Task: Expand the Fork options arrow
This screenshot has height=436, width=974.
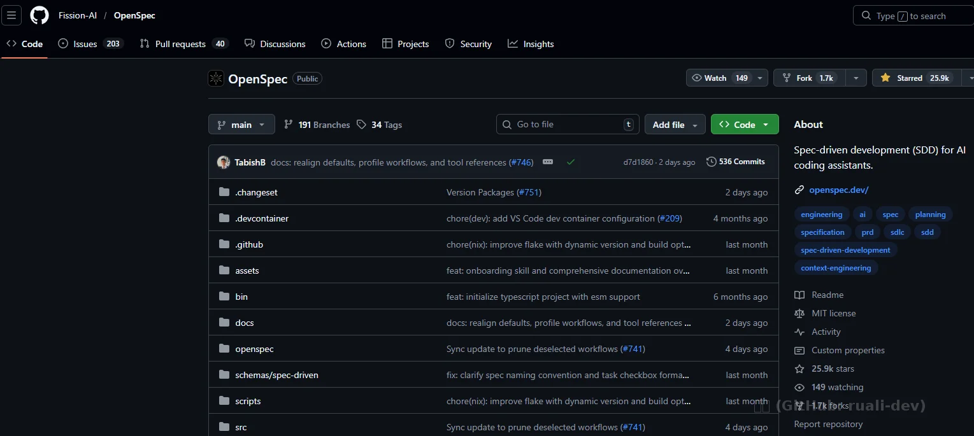Action: (856, 77)
